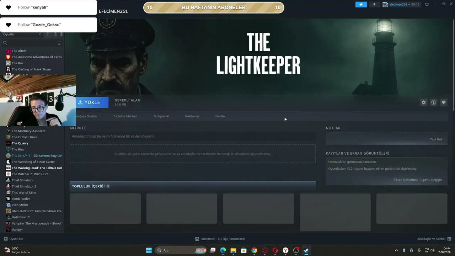
Task: Toggle the ready-to-play filter icon
Action: 61,34
